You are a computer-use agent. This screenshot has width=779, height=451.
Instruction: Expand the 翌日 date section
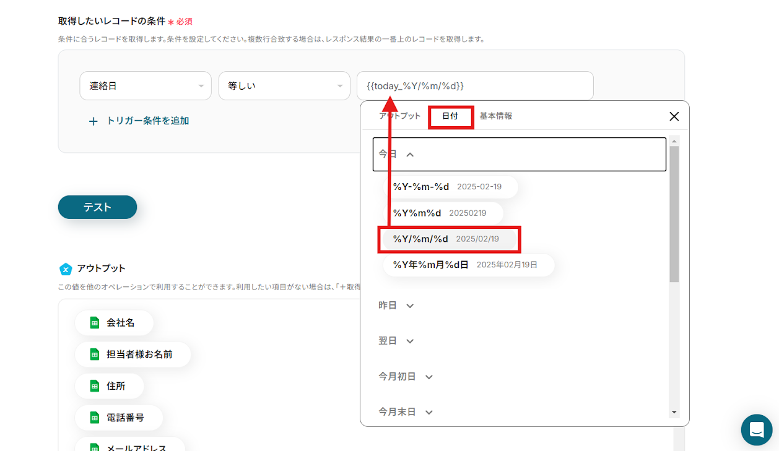(396, 341)
